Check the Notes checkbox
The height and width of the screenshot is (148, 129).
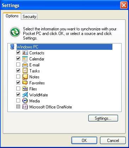tap(18, 77)
